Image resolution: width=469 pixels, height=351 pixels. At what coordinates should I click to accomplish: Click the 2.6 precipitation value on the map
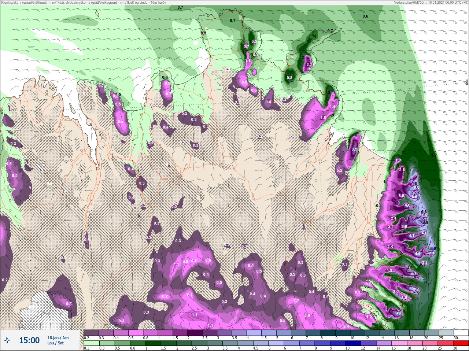(x=402, y=170)
